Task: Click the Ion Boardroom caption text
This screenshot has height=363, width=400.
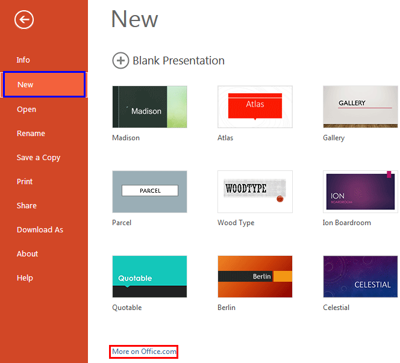Action: 347,223
